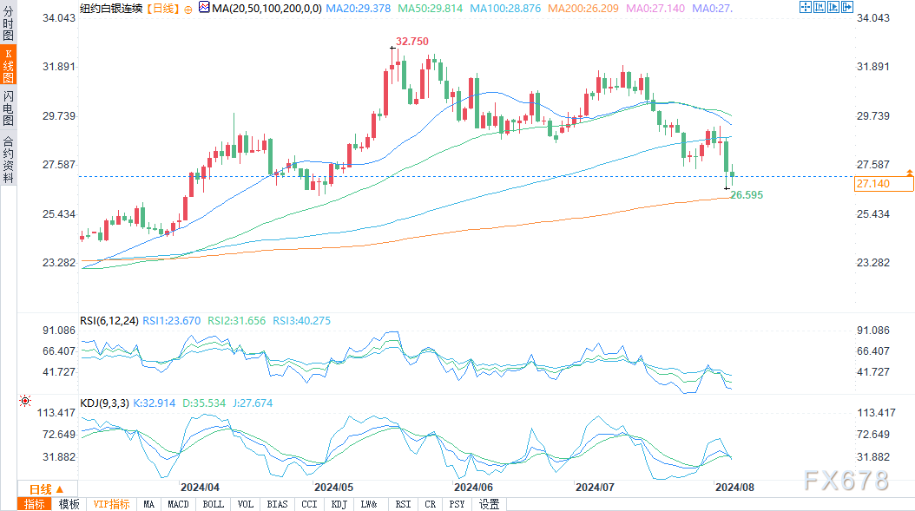Click the 27.140 current price label
Image resolution: width=915 pixels, height=511 pixels.
click(884, 184)
